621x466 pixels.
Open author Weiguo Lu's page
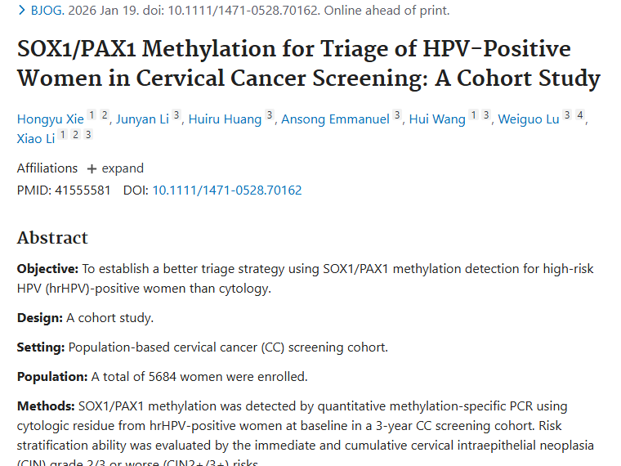coord(529,119)
